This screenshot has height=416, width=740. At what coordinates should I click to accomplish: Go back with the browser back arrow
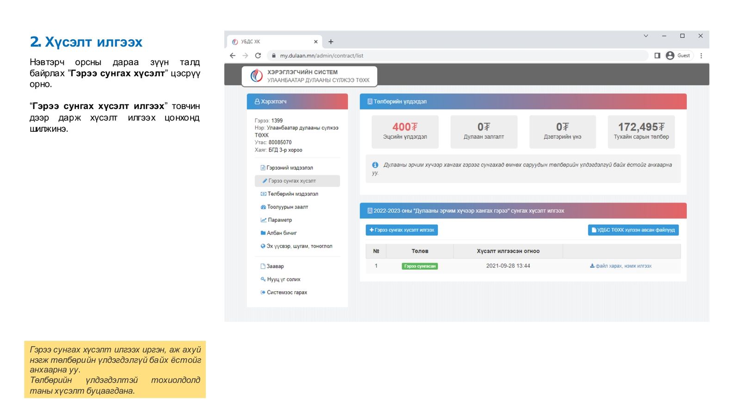(233, 55)
